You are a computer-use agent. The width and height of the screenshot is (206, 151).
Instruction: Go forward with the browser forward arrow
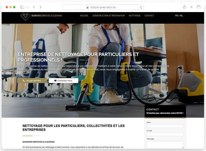click(40, 7)
